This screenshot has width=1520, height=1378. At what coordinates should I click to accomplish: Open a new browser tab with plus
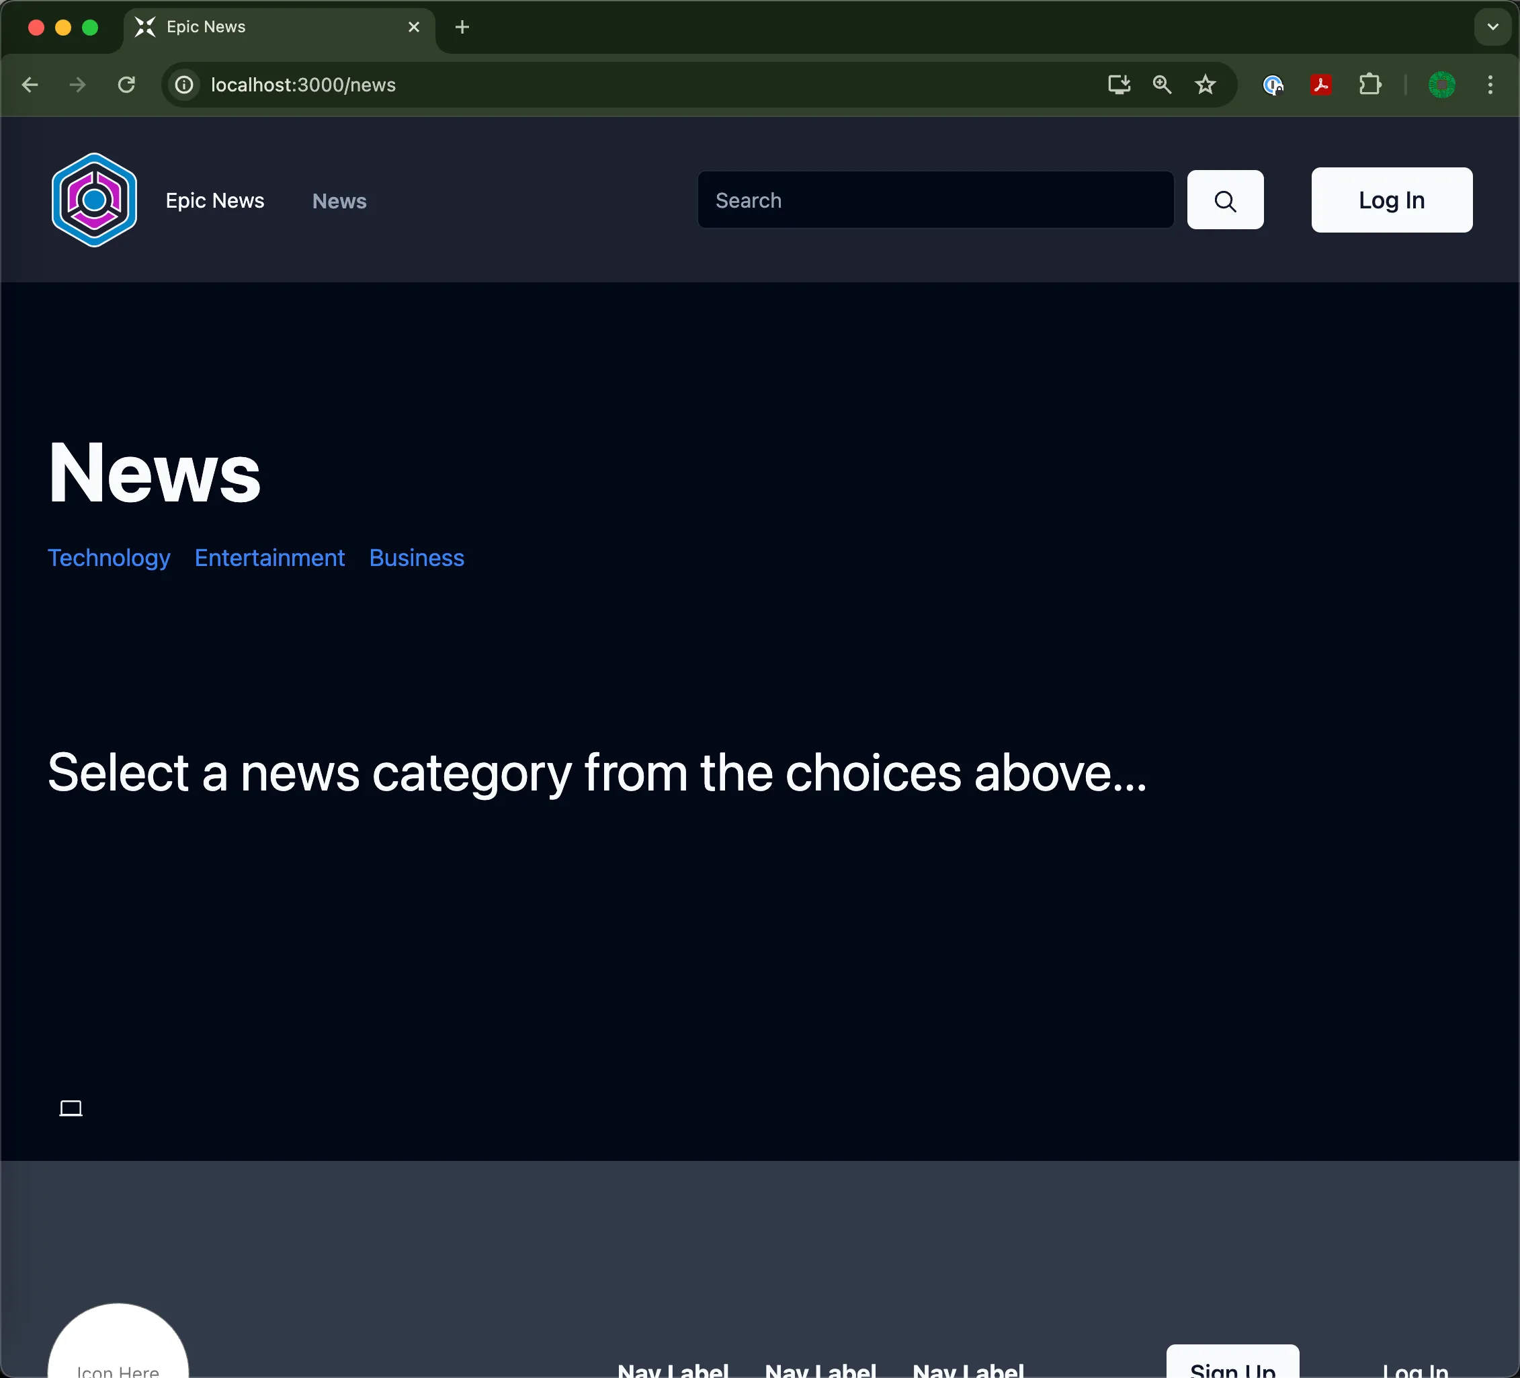pyautogui.click(x=462, y=27)
